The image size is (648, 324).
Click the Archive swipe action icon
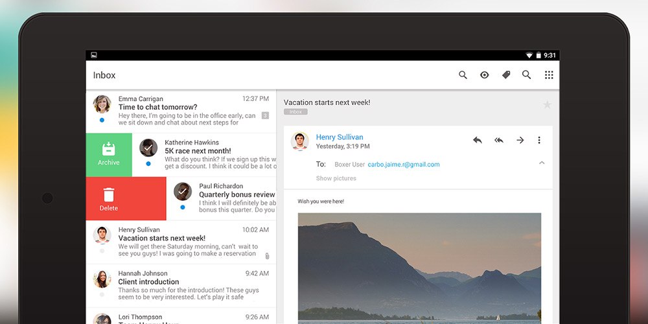[109, 149]
